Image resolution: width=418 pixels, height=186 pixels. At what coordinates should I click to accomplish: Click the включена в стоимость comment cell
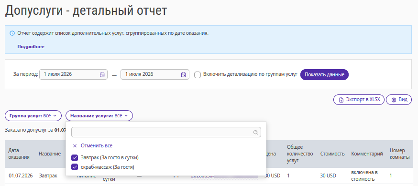[364, 176]
